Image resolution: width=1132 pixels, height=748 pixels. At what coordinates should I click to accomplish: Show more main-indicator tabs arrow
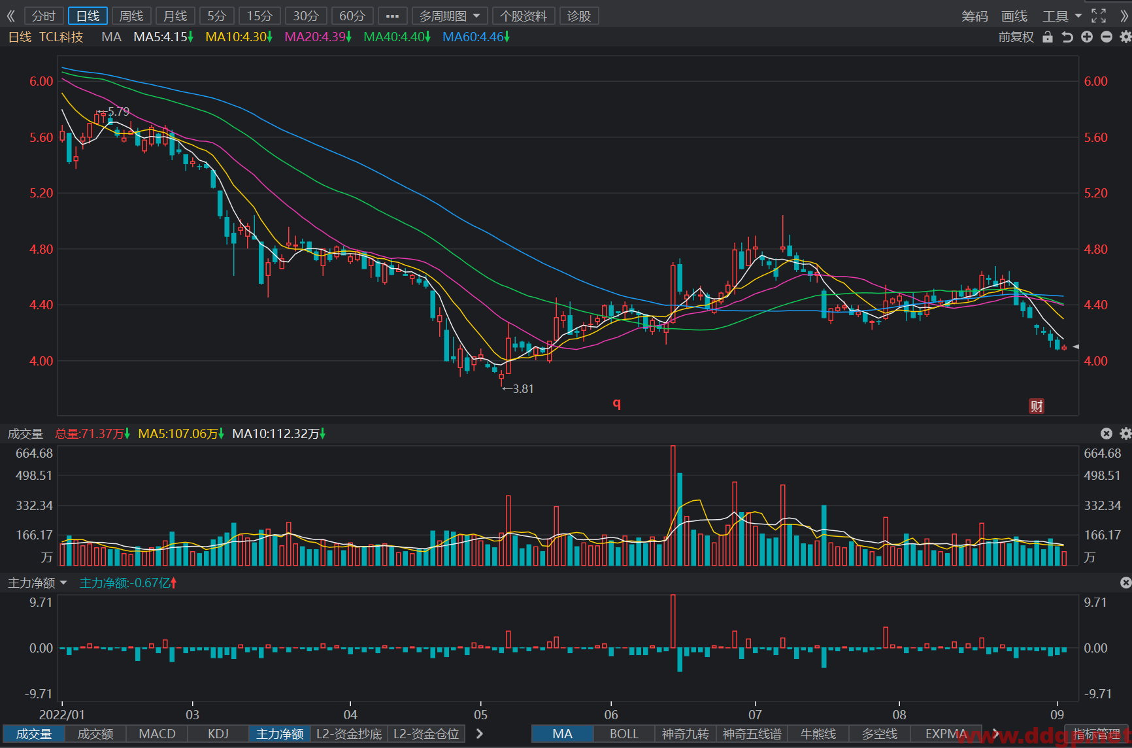coord(995,734)
